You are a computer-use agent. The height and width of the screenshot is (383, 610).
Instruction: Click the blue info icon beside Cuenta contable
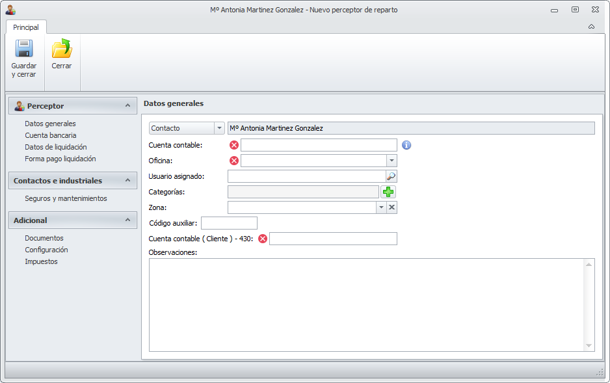[x=406, y=145]
